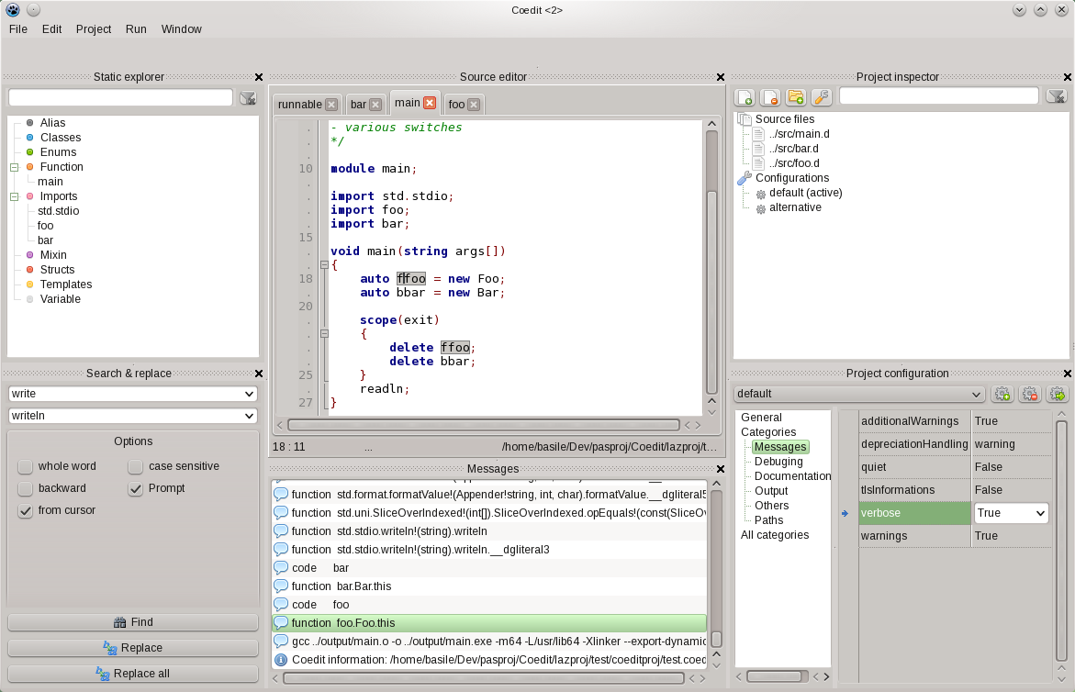Image resolution: width=1075 pixels, height=692 pixels.
Task: Add a new configuration via the gear-plus icon
Action: tap(1002, 393)
